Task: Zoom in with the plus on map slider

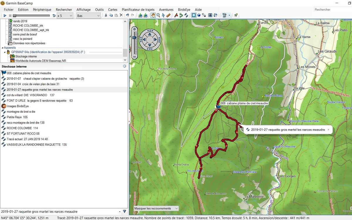Action: pos(134,29)
